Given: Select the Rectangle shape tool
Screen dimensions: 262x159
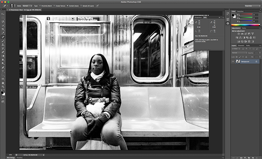Looking at the screenshot, I should (x=3, y=79).
